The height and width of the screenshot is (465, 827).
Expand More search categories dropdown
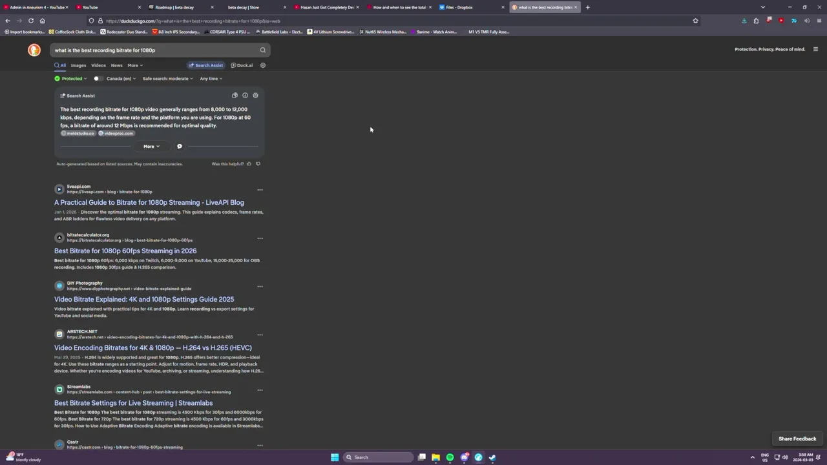135,65
